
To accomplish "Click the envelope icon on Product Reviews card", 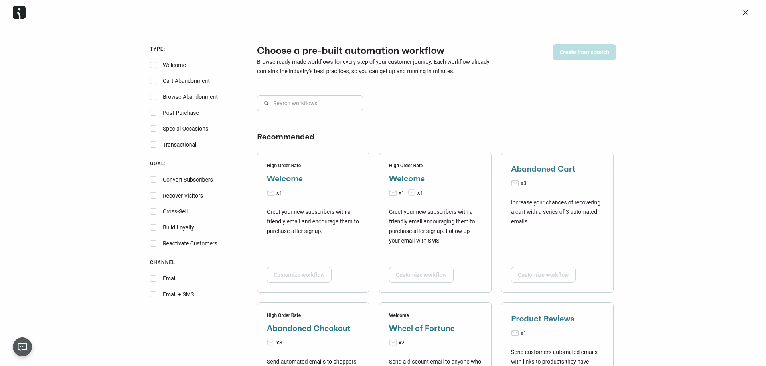I will pos(515,333).
